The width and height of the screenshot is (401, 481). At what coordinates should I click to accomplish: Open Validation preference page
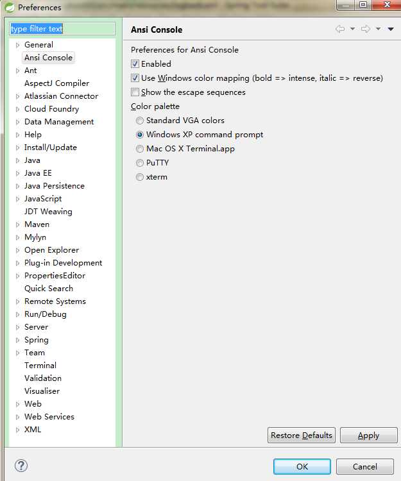(43, 378)
